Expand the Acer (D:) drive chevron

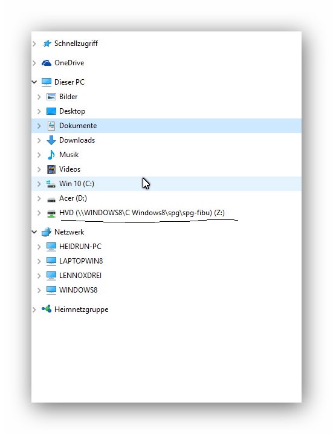click(x=39, y=198)
